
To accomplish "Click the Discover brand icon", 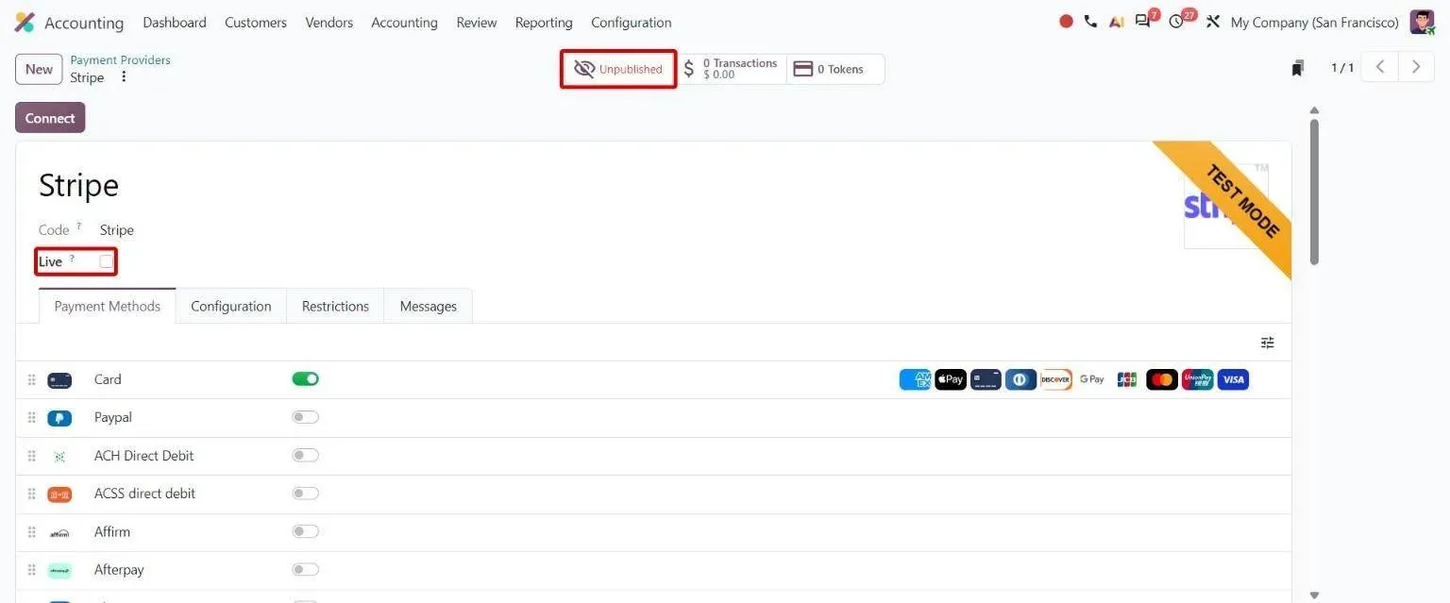I will coord(1056,379).
